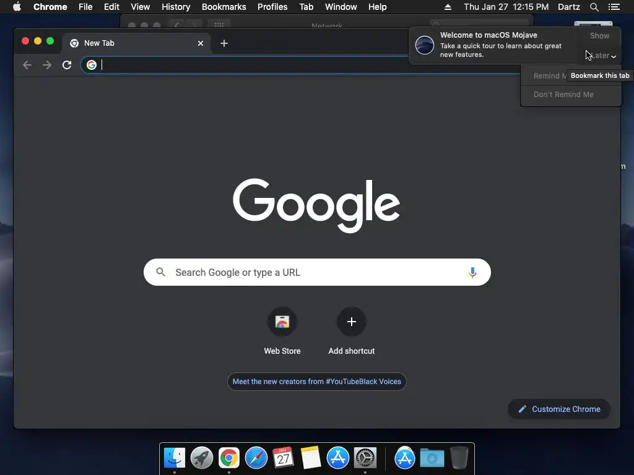634x475 pixels.
Task: Open Notification Center list icon
Action: pyautogui.click(x=614, y=7)
